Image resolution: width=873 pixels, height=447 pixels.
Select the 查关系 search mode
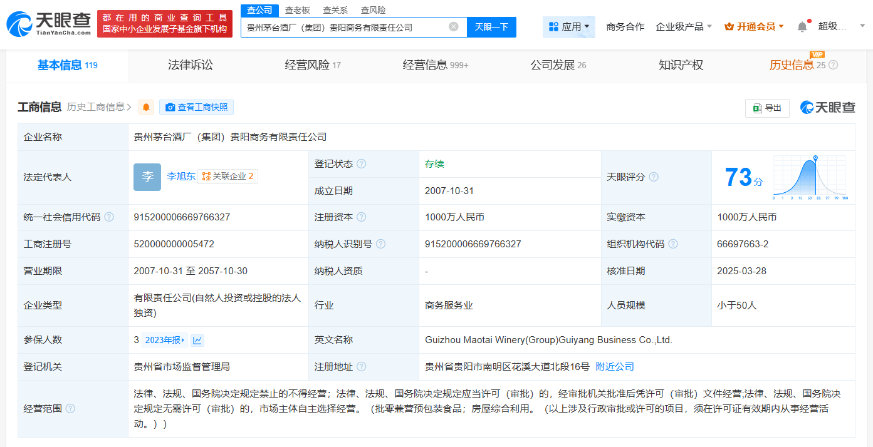(x=335, y=10)
